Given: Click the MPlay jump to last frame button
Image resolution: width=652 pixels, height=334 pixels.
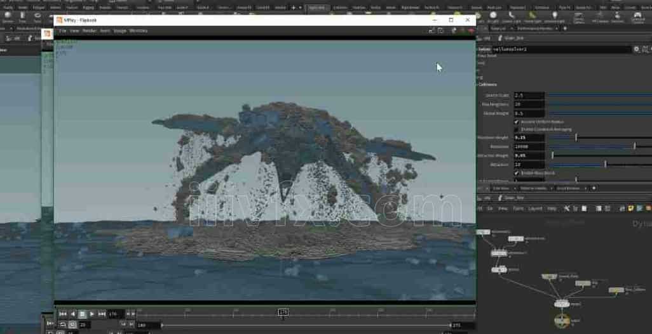Looking at the screenshot, I should [x=102, y=314].
